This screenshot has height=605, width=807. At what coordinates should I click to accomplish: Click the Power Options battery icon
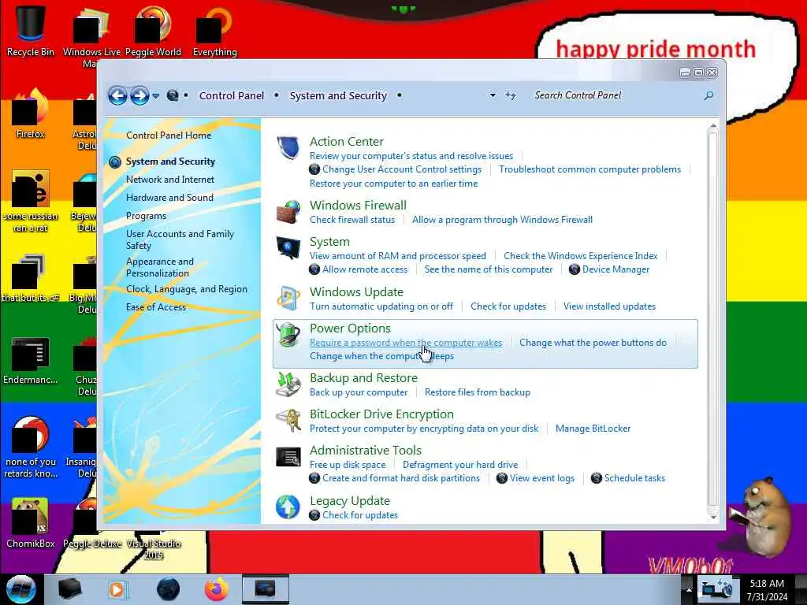point(288,334)
